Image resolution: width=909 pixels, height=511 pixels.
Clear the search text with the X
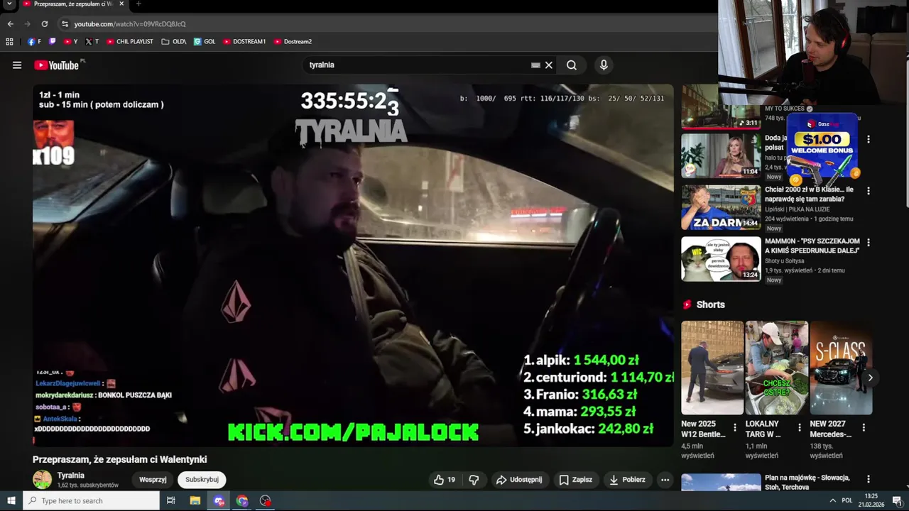pos(549,65)
